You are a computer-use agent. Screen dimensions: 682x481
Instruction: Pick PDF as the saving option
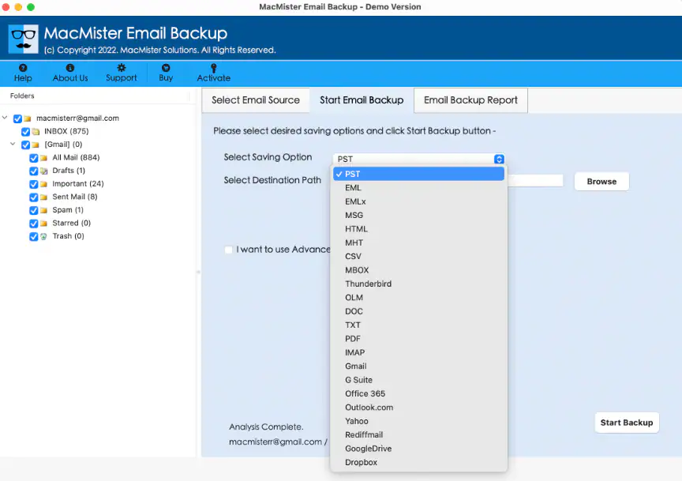click(x=418, y=339)
